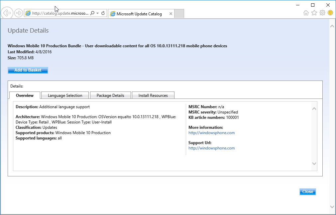Viewport: 336px width, 215px height.
Task: Refresh the page with reload icon
Action: (x=103, y=13)
